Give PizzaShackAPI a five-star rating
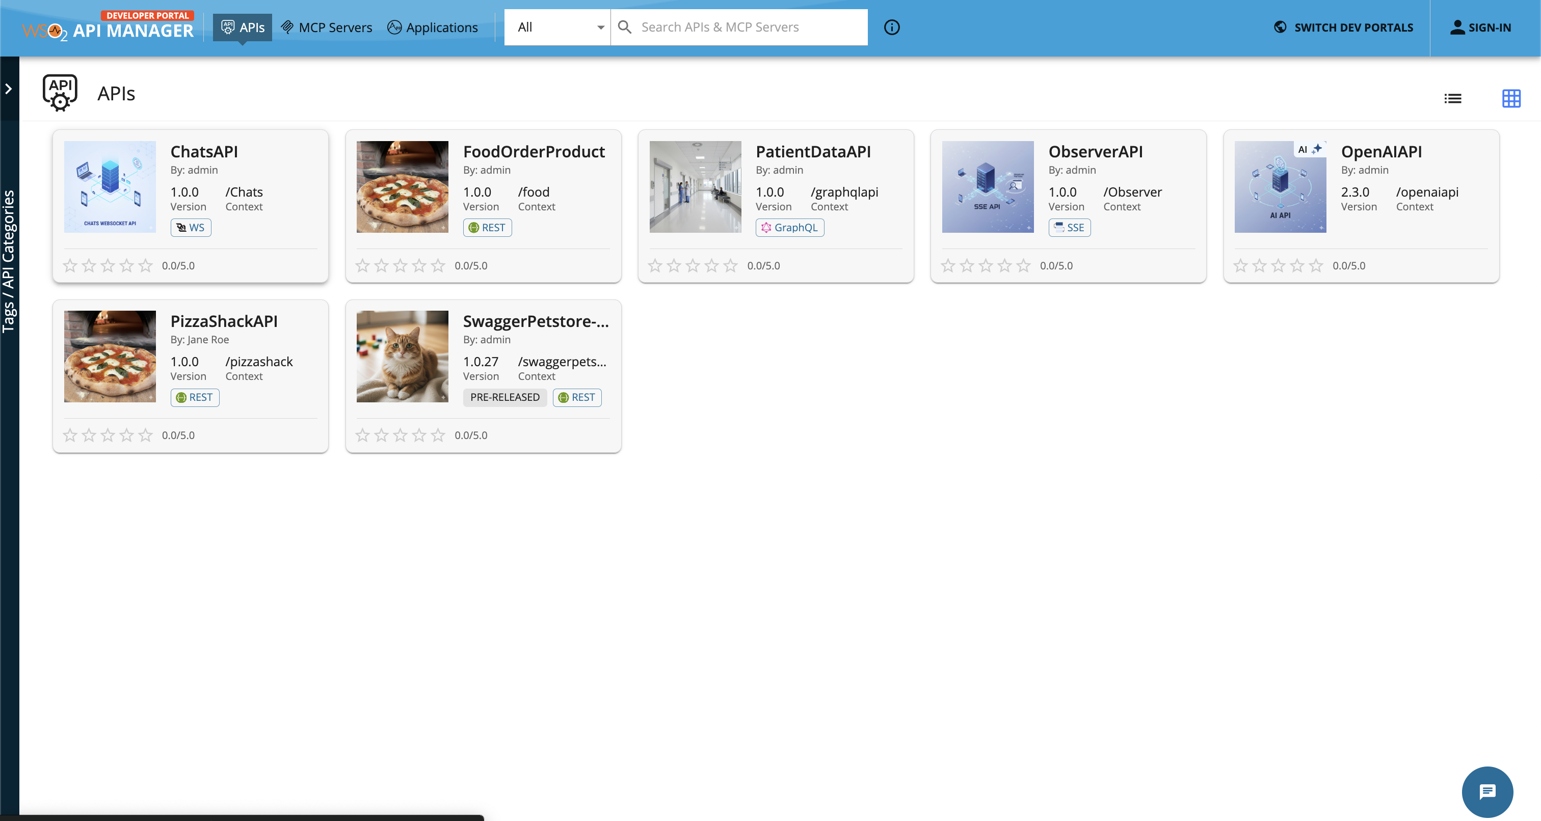Viewport: 1541px width, 821px height. [145, 435]
